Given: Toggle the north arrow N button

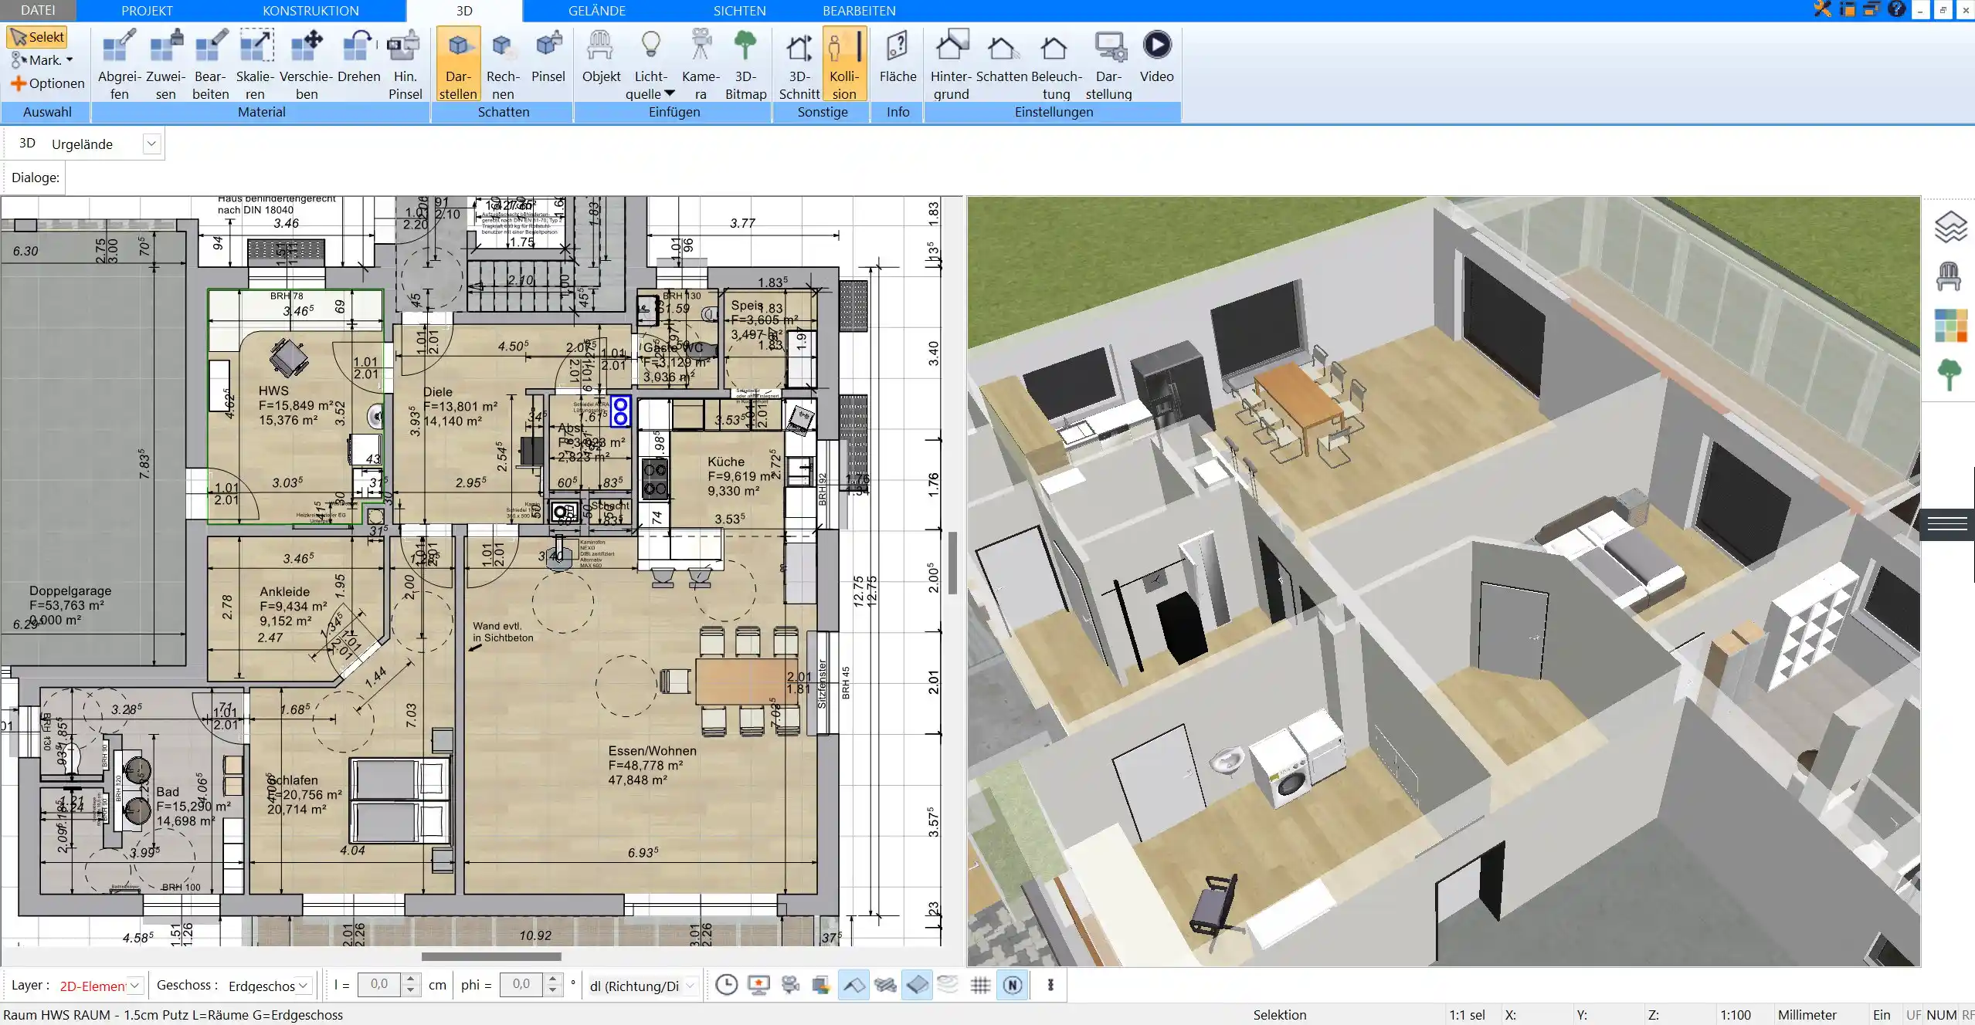Looking at the screenshot, I should 1013,985.
